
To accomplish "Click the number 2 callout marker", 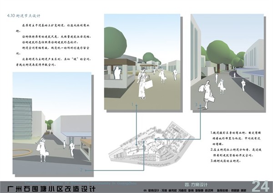I will pyautogui.click(x=82, y=170).
